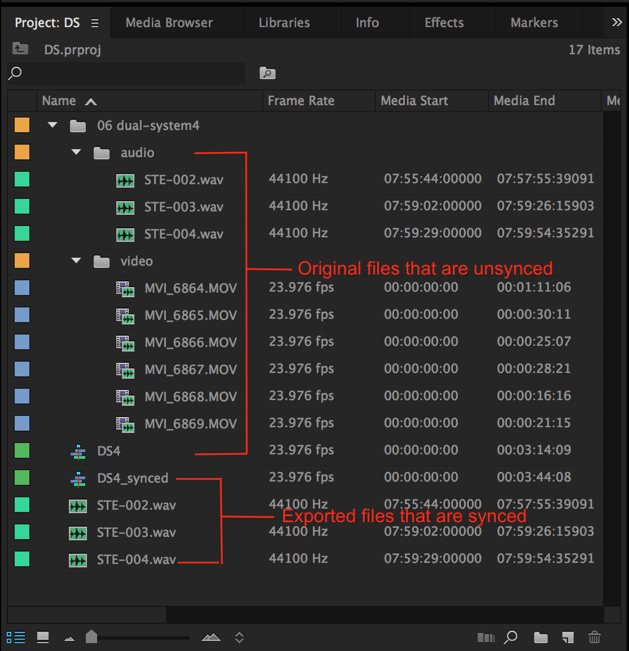The width and height of the screenshot is (629, 651).
Task: Select the DS4_synced sequence
Action: point(132,478)
